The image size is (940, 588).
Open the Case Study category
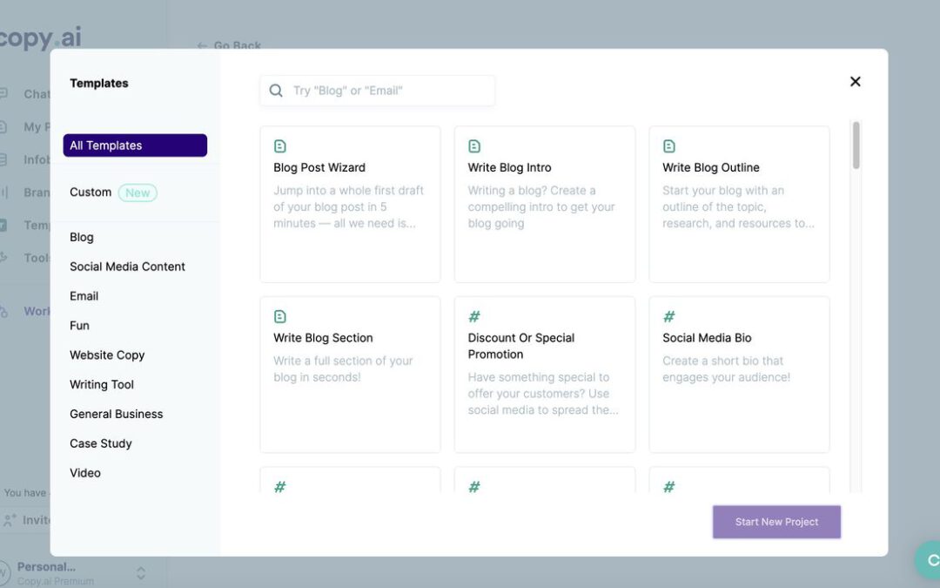click(100, 443)
